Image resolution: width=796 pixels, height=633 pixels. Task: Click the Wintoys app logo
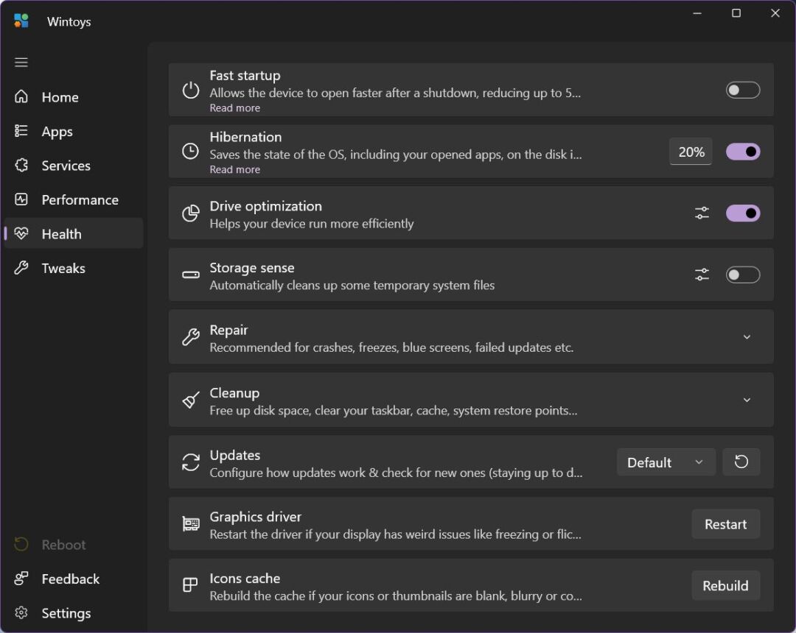coord(21,21)
